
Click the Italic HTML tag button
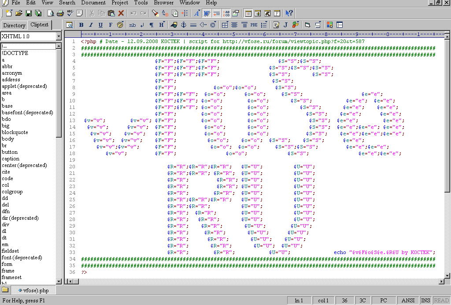tap(91, 25)
